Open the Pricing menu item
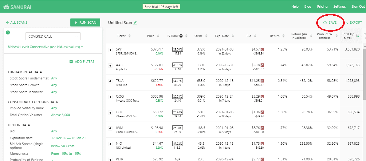The width and height of the screenshot is (366, 161). (322, 6)
